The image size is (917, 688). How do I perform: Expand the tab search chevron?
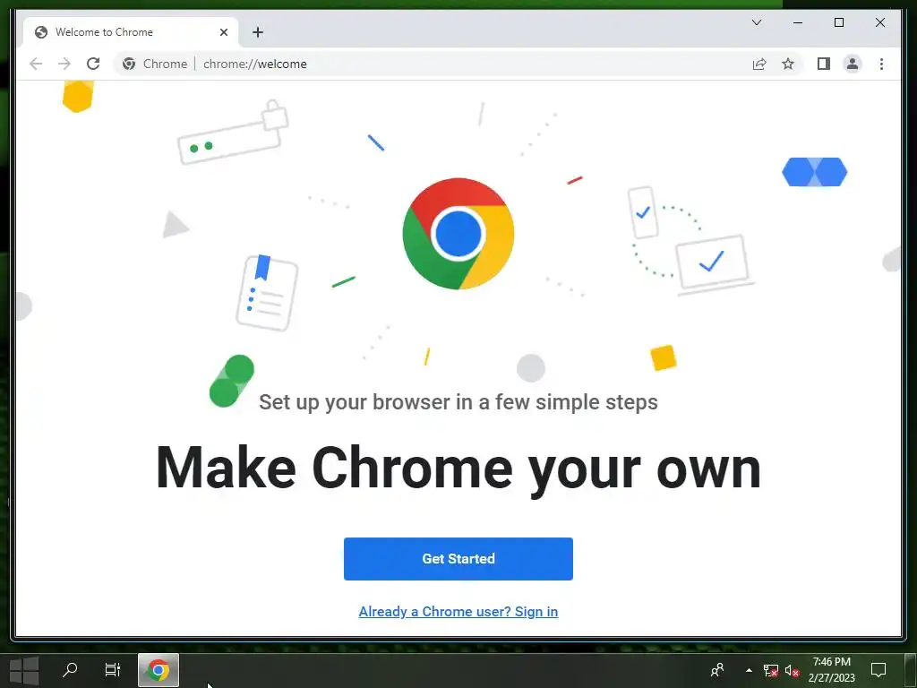[x=756, y=22]
